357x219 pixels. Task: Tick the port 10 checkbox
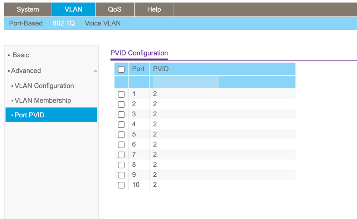coord(121,185)
